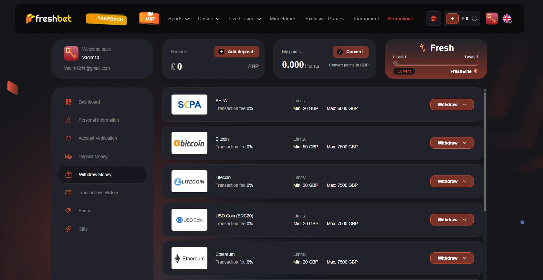
Task: Click the Current level badge
Action: coord(404,71)
